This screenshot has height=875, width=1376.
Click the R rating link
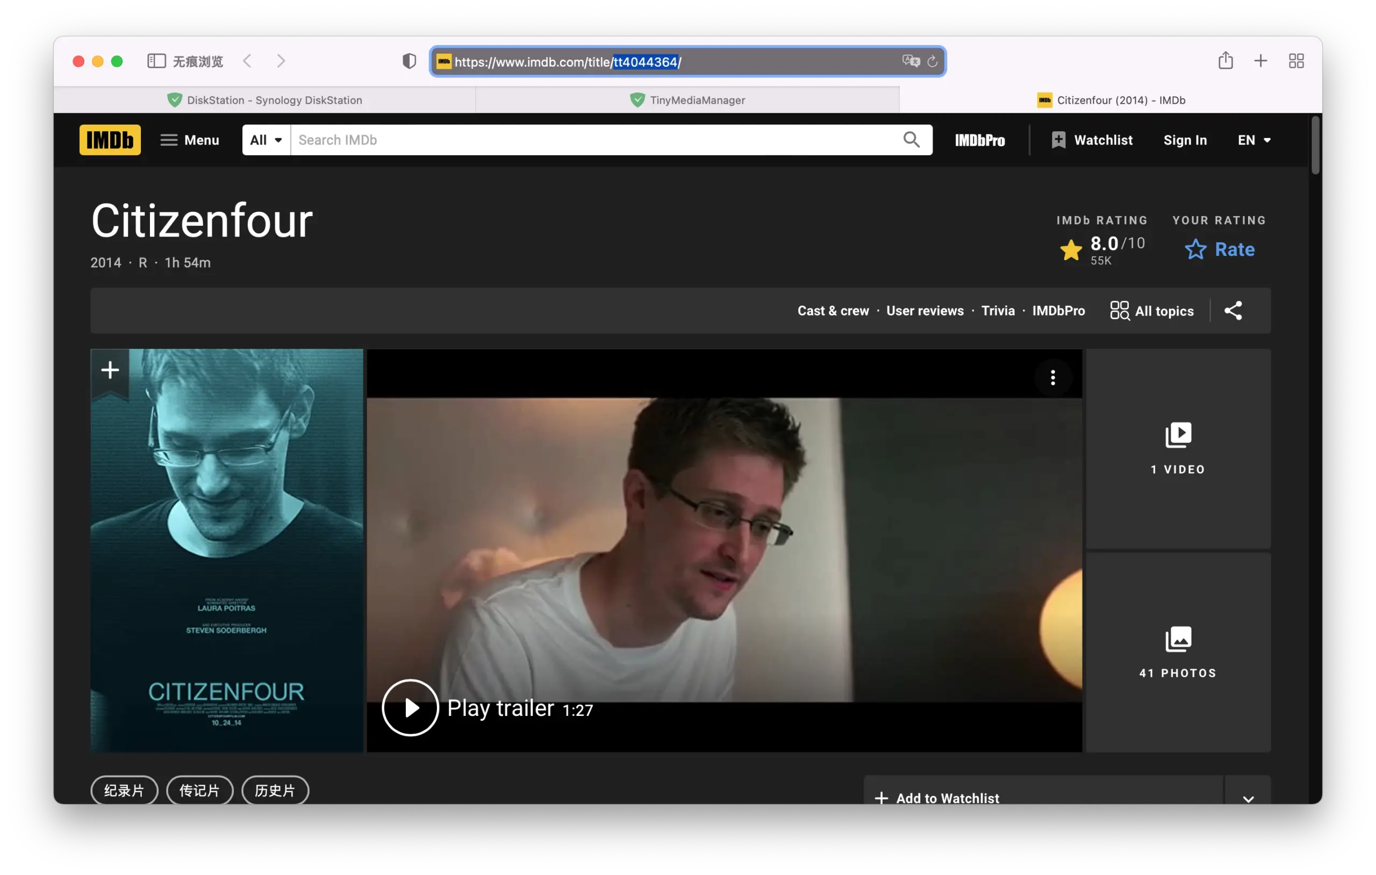pos(143,263)
